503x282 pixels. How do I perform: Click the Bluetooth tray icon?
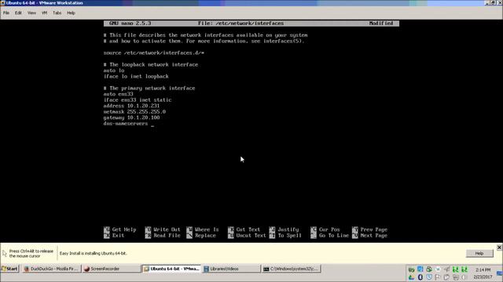click(420, 277)
